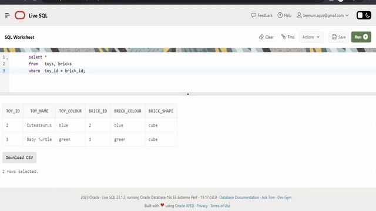Open Database Documentation link
The image size is (376, 211).
(x=239, y=198)
